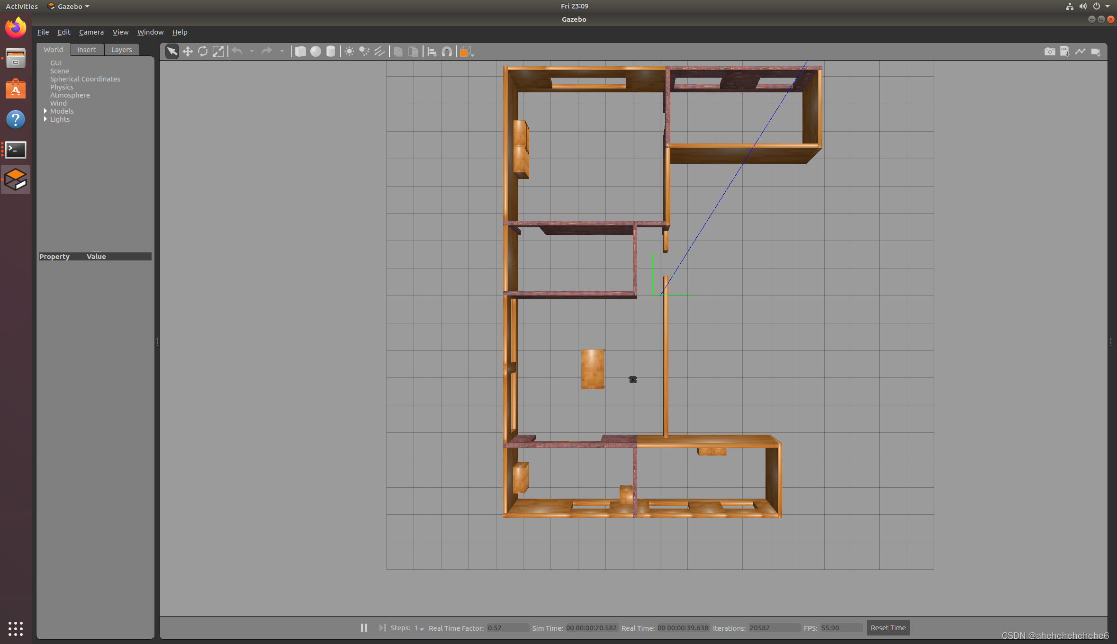This screenshot has height=644, width=1117.
Task: Add a point light
Action: point(349,52)
